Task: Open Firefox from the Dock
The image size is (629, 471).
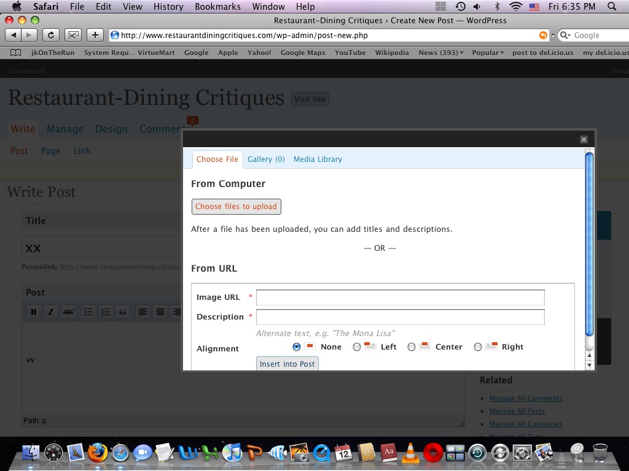Action: pyautogui.click(x=97, y=453)
